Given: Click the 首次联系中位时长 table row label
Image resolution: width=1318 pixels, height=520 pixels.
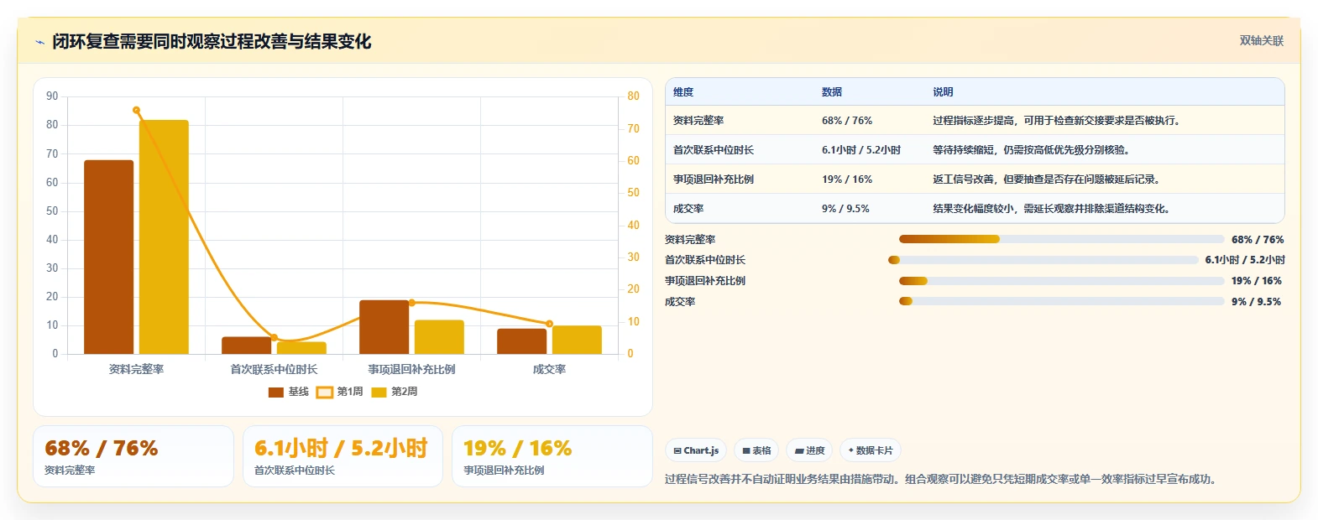Looking at the screenshot, I should (x=714, y=150).
